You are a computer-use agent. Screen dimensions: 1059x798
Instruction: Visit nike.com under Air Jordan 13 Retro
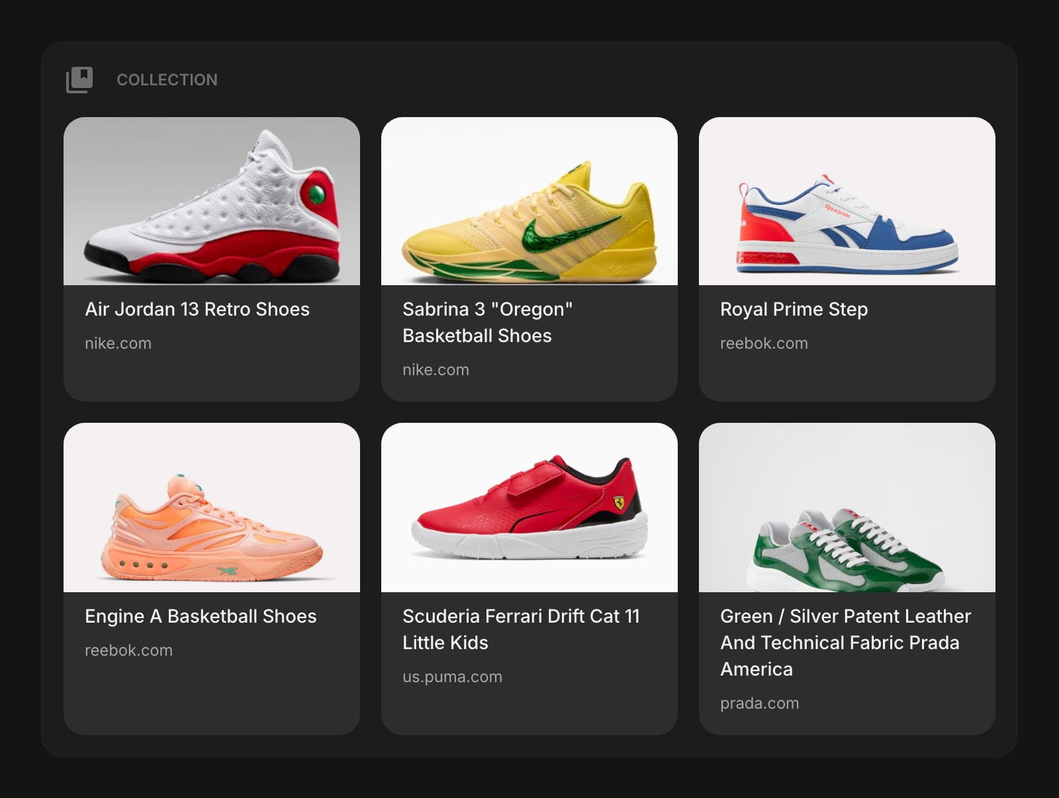point(118,343)
